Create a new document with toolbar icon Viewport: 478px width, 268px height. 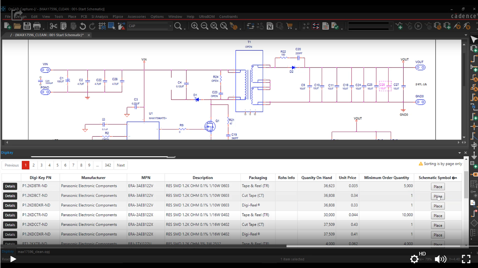pyautogui.click(x=8, y=26)
